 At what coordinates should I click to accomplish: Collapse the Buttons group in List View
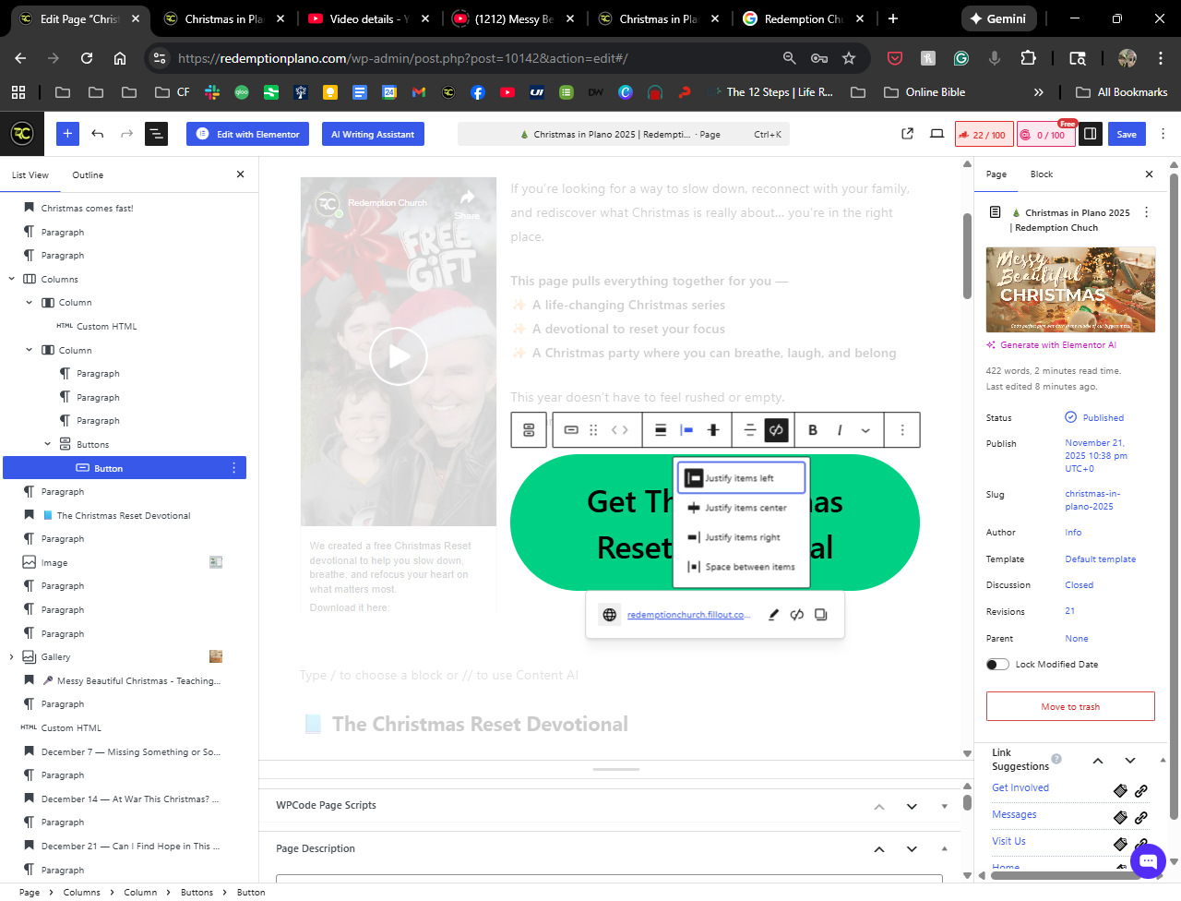[48, 444]
